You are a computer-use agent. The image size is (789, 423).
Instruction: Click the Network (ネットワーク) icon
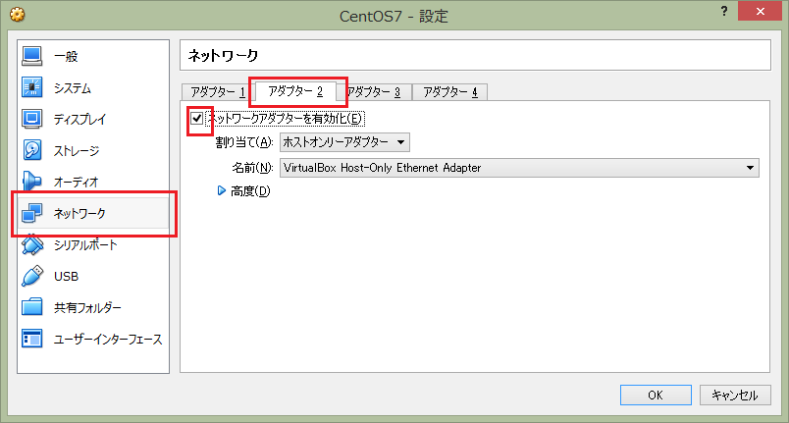(32, 213)
